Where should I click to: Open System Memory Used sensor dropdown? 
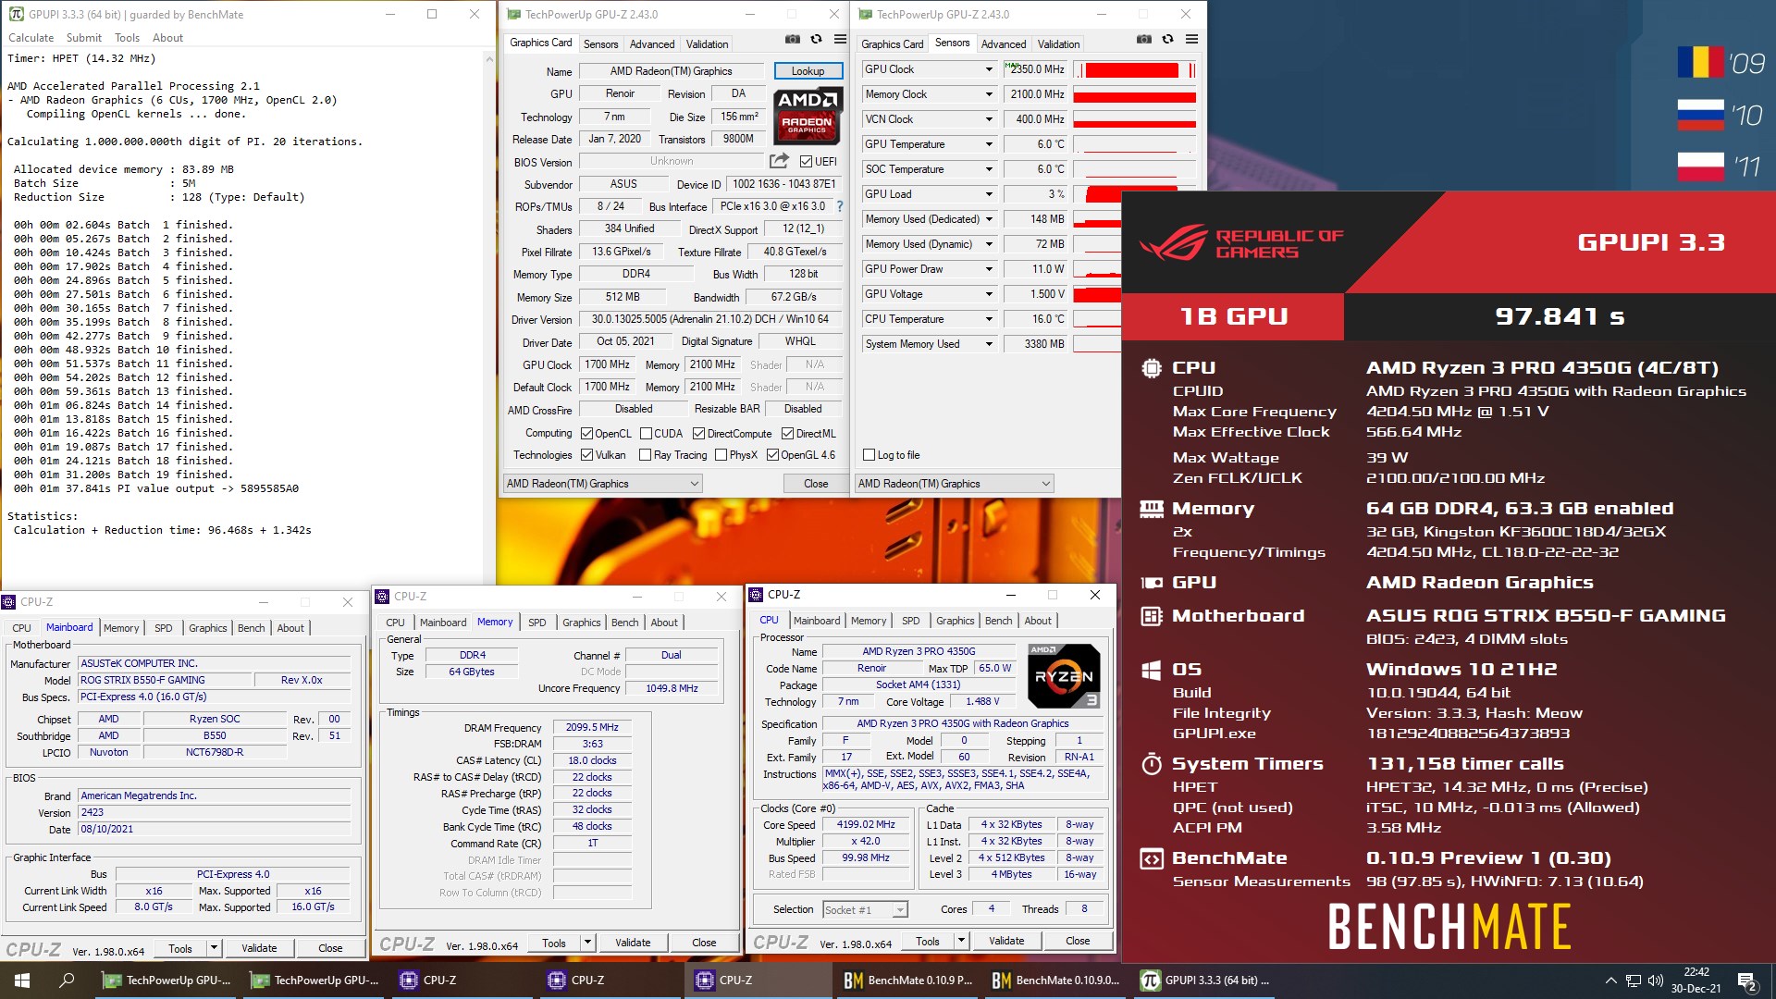(x=989, y=344)
